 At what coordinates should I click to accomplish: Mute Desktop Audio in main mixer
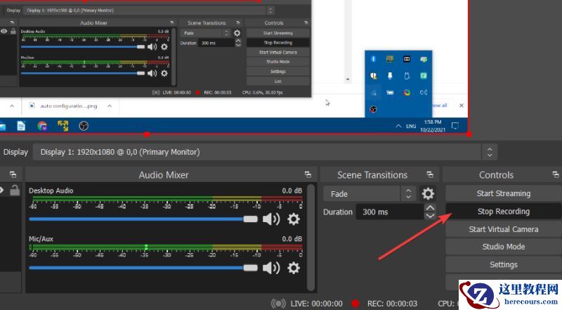271,219
